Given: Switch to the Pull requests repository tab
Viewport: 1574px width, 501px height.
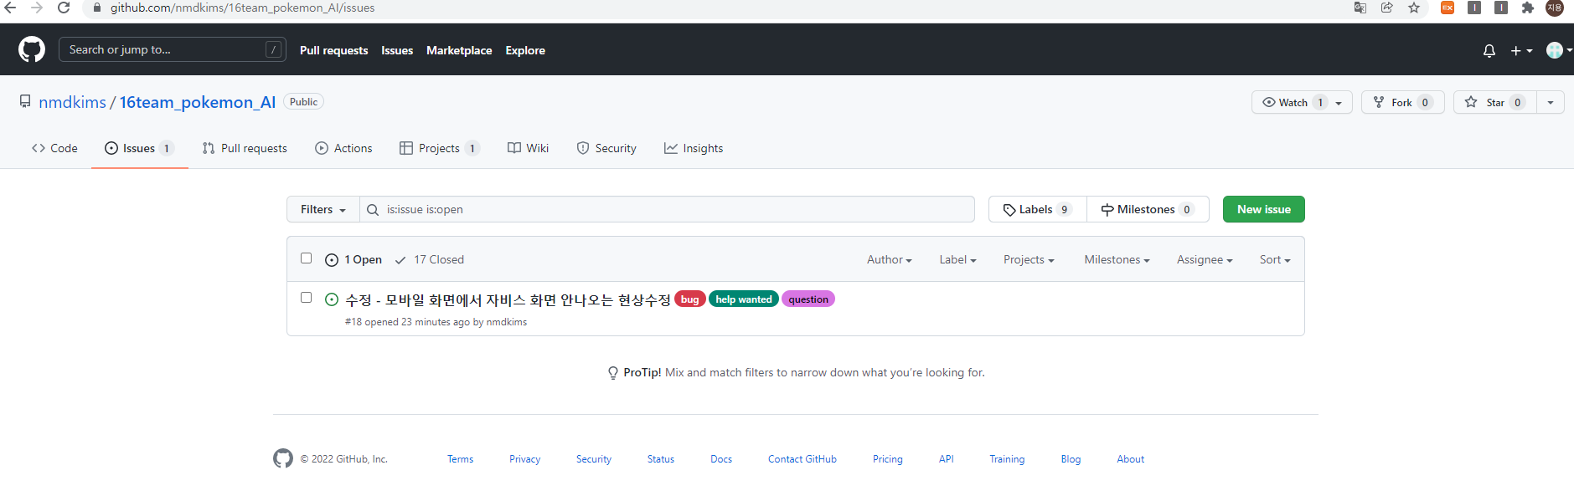Looking at the screenshot, I should [x=245, y=148].
